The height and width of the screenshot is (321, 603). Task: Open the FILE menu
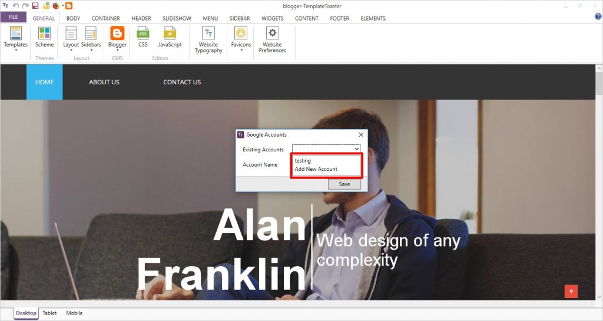coord(14,17)
